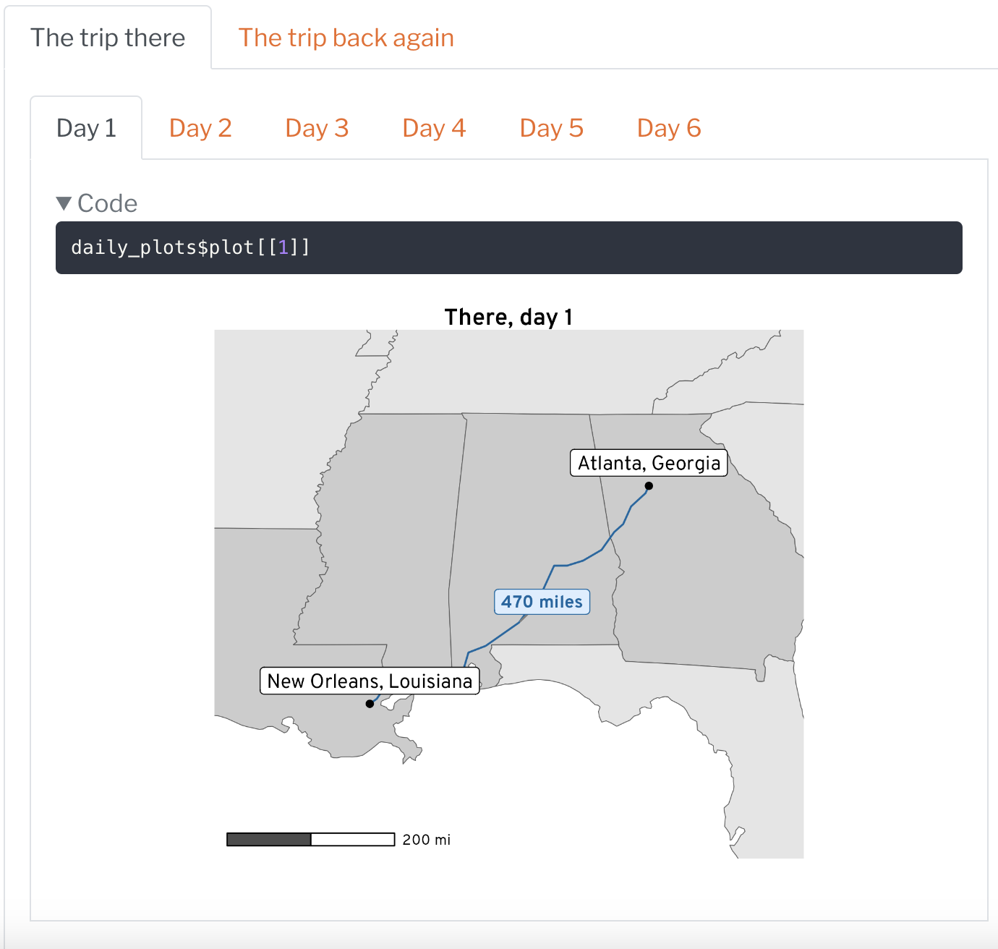Screen dimensions: 998x949
Task: Select the Day 1 tab
Action: point(86,129)
